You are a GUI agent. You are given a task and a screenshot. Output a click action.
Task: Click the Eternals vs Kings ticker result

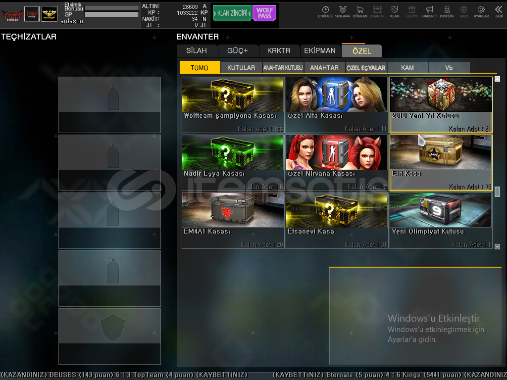click(x=390, y=375)
